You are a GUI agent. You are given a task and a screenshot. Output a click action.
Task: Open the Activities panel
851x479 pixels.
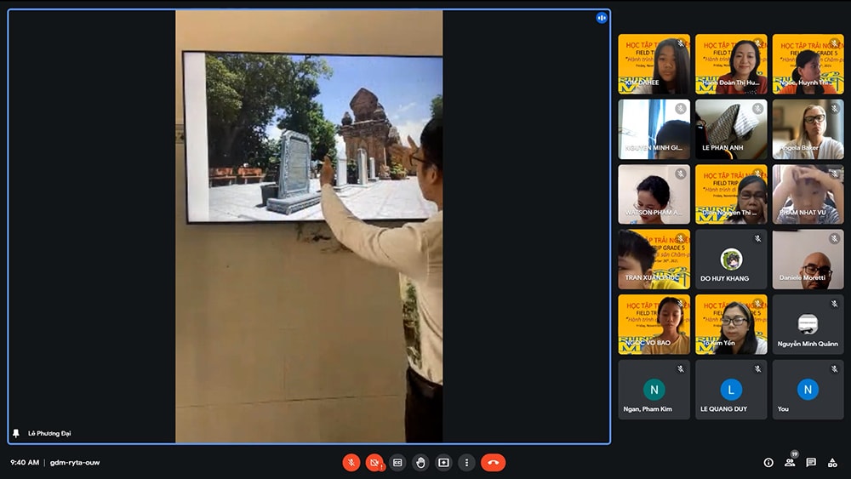[x=832, y=463]
